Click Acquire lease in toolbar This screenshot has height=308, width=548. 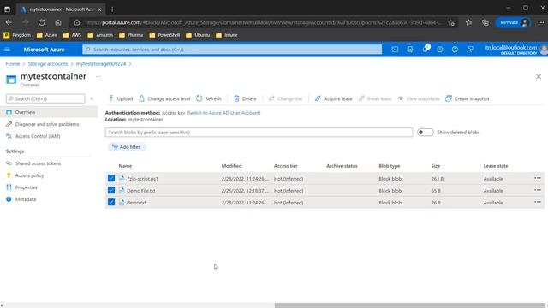tap(334, 98)
